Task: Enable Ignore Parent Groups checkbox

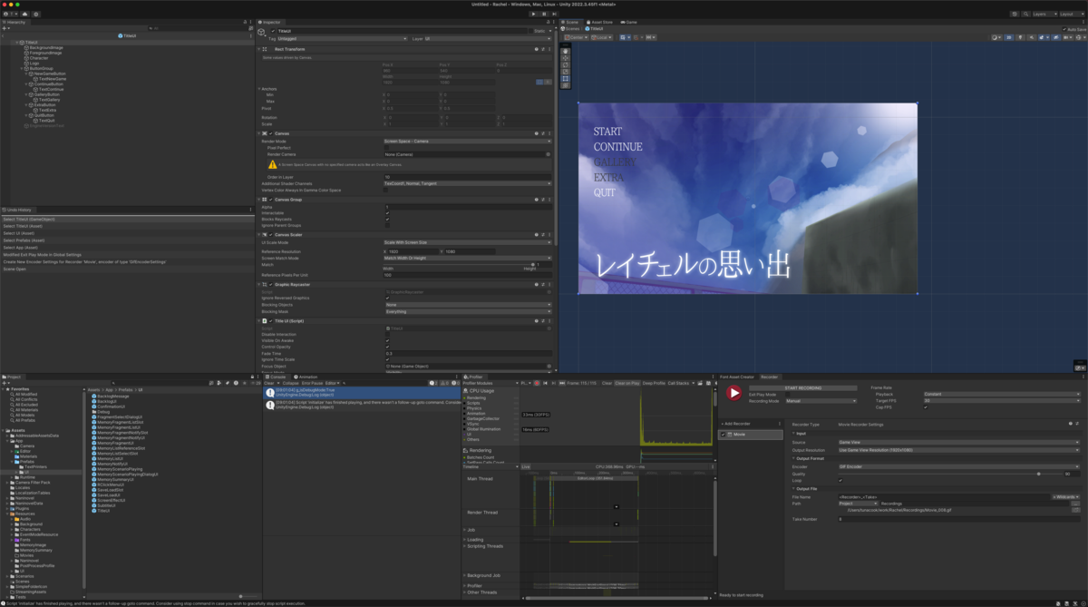Action: pos(387,226)
